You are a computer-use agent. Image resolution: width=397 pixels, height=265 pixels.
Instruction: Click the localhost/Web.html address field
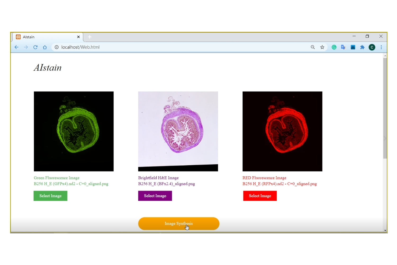click(x=159, y=47)
